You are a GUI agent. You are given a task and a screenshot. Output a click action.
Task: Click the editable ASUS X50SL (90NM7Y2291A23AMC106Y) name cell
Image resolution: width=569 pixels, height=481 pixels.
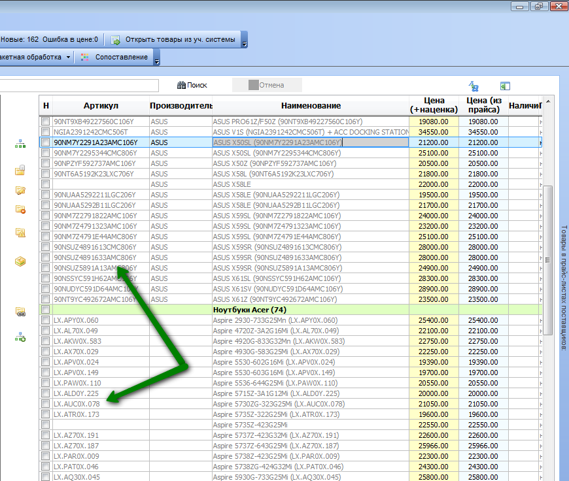[311, 142]
